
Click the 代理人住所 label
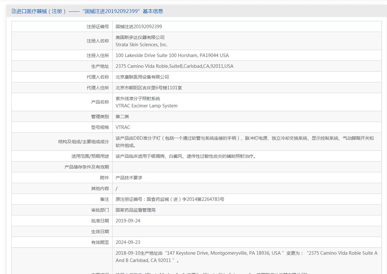(x=98, y=88)
